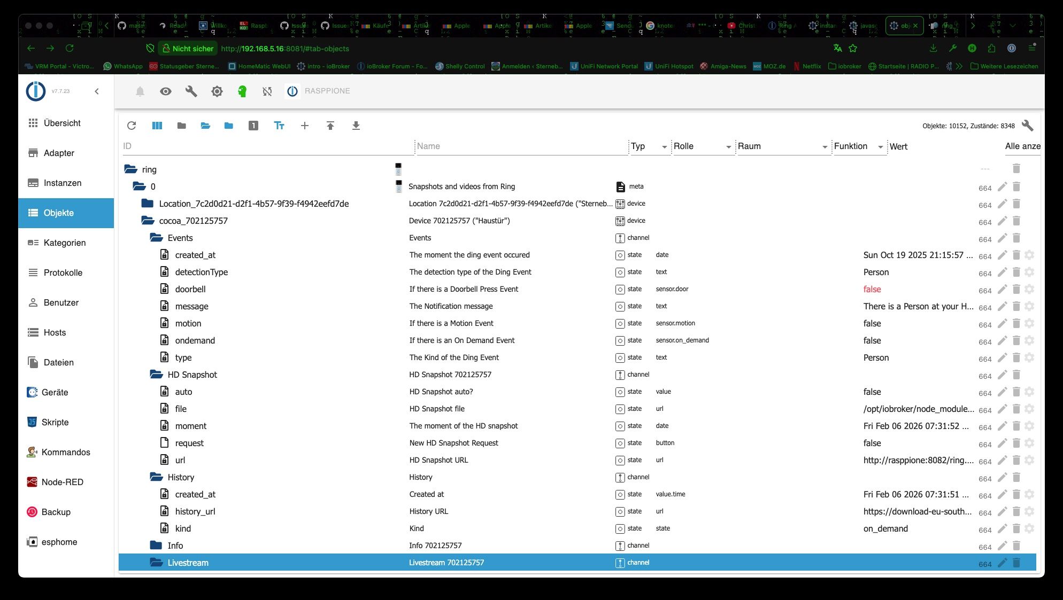The height and width of the screenshot is (600, 1063).
Task: Click the refresh objects tree icon
Action: 132,126
